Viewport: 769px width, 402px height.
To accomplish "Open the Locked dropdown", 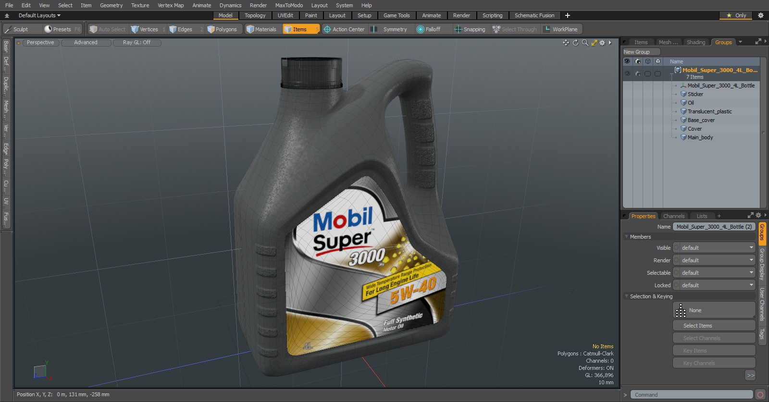I will [714, 285].
